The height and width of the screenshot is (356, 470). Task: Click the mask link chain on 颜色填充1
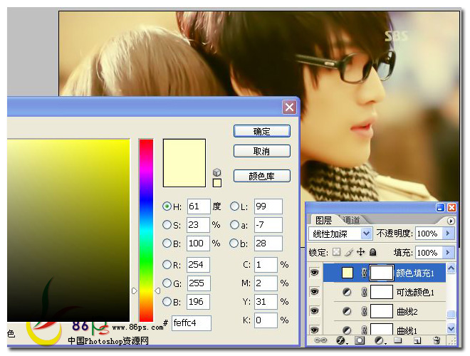pyautogui.click(x=364, y=273)
